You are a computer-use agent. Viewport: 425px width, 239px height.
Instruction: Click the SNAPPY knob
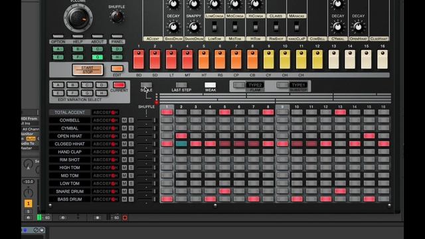click(x=194, y=27)
